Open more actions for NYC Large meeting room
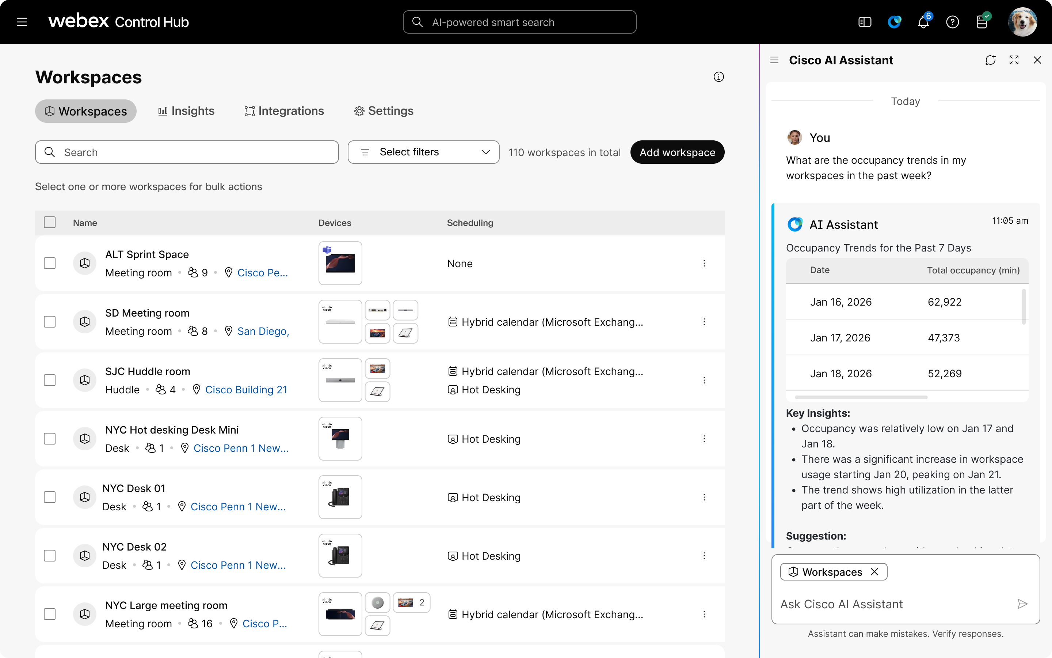The image size is (1052, 658). (x=704, y=614)
